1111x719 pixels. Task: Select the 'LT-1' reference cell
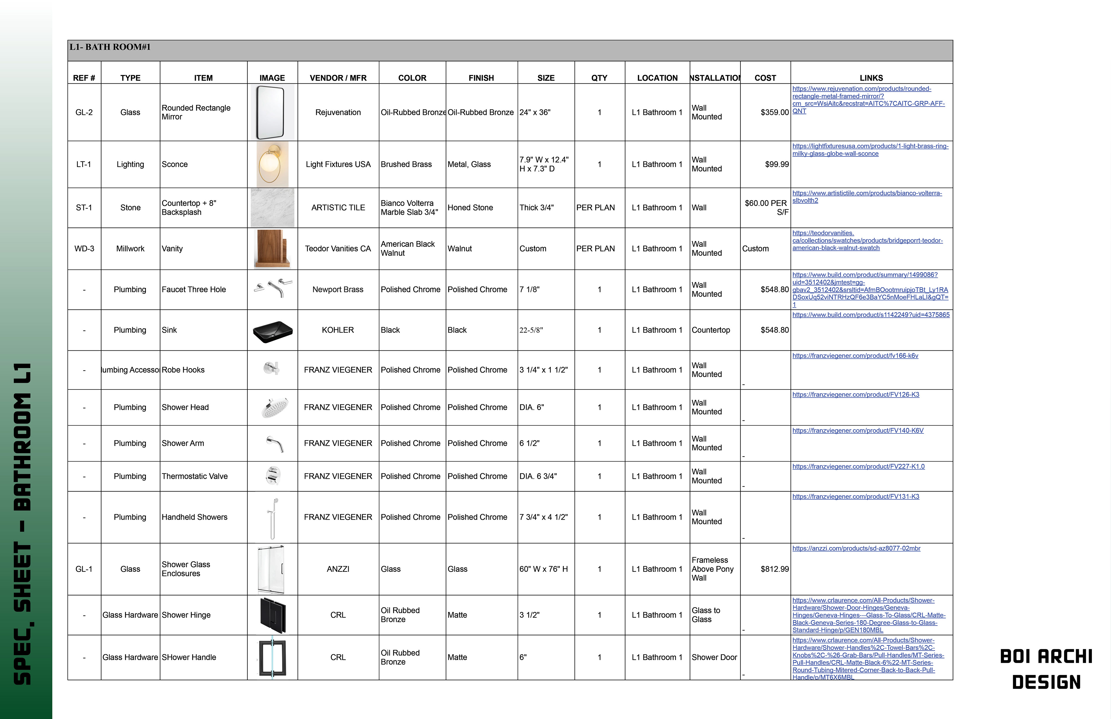tap(84, 164)
